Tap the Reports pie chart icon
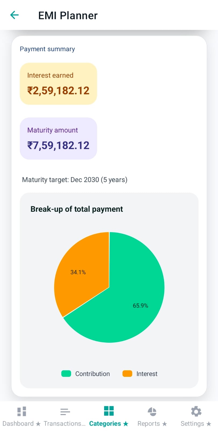The width and height of the screenshot is (218, 431). pyautogui.click(x=152, y=411)
